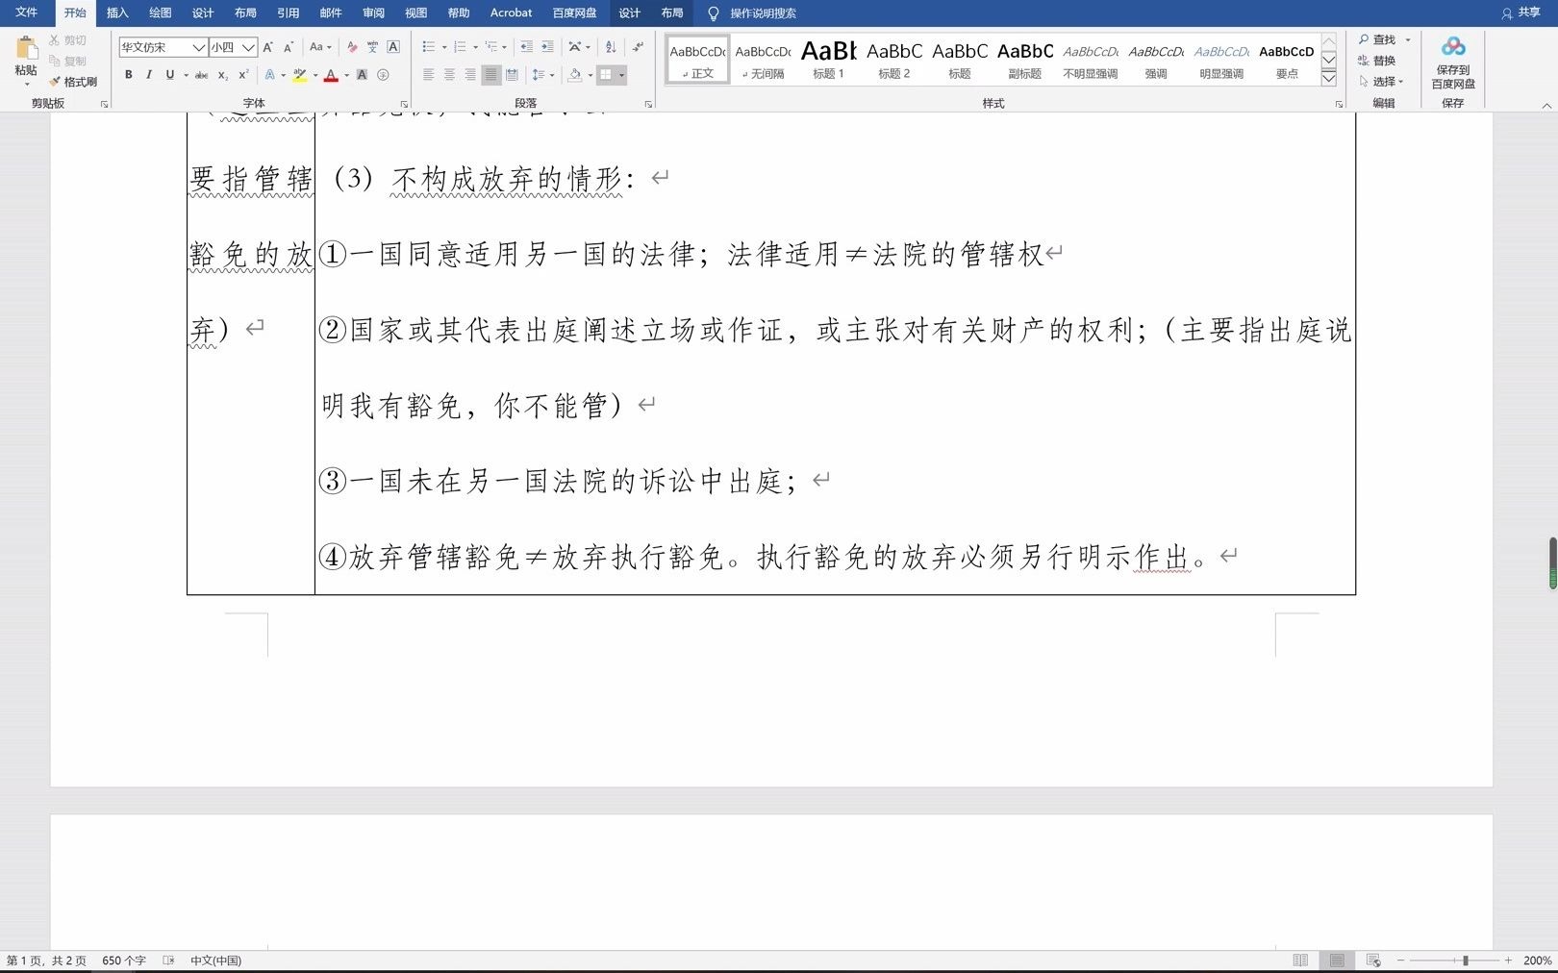Expand the numbering list dropdown arrow

tap(475, 47)
